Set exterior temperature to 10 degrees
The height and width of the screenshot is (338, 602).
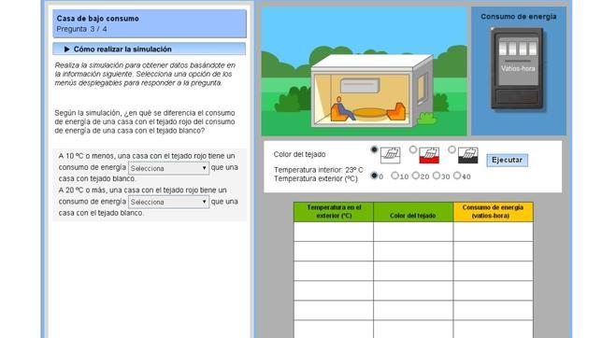point(394,176)
